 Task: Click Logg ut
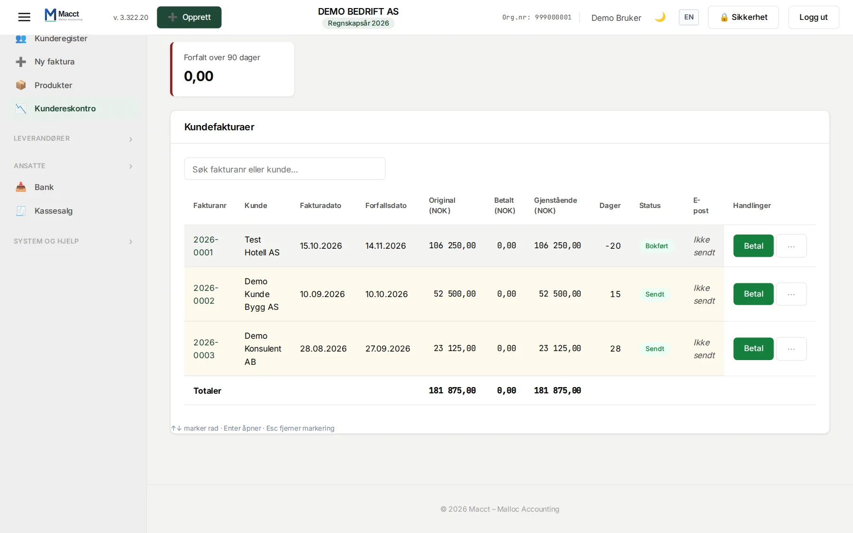[x=813, y=17]
